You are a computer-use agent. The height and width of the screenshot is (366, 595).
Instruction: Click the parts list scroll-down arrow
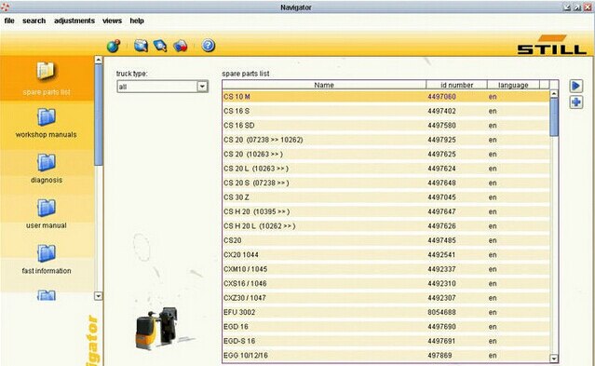point(554,358)
